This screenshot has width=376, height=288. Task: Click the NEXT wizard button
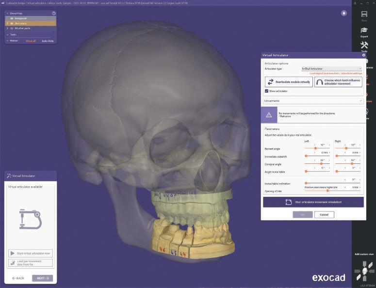pyautogui.click(x=42, y=278)
